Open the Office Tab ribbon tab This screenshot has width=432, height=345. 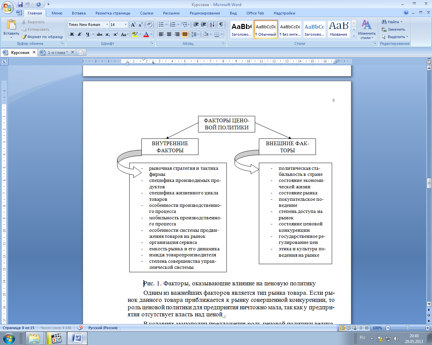click(255, 13)
